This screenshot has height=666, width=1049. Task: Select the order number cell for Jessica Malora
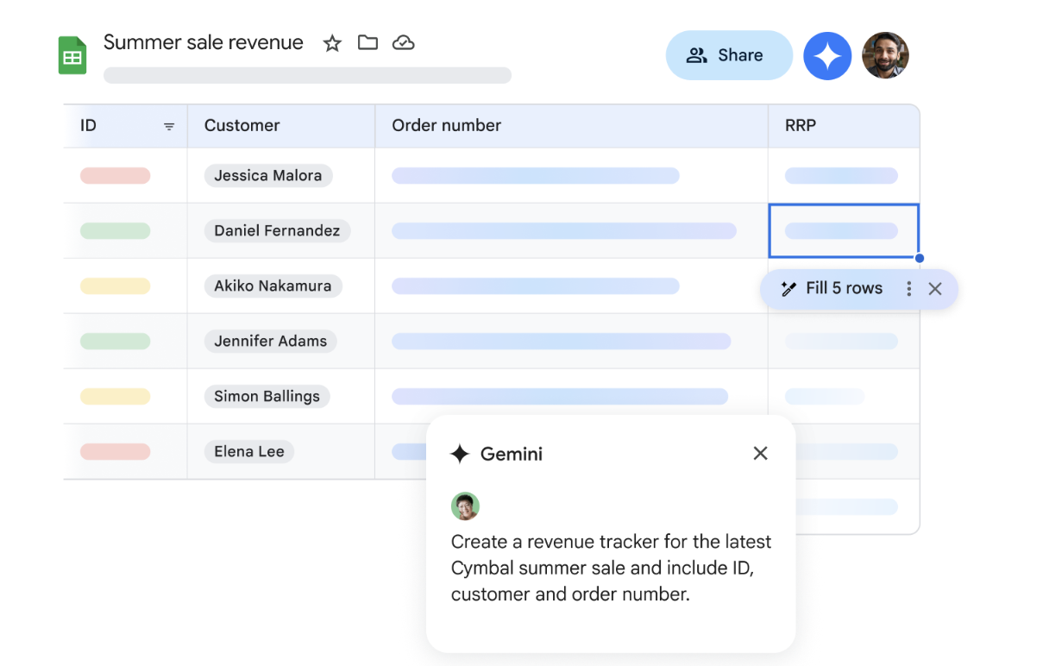(571, 176)
